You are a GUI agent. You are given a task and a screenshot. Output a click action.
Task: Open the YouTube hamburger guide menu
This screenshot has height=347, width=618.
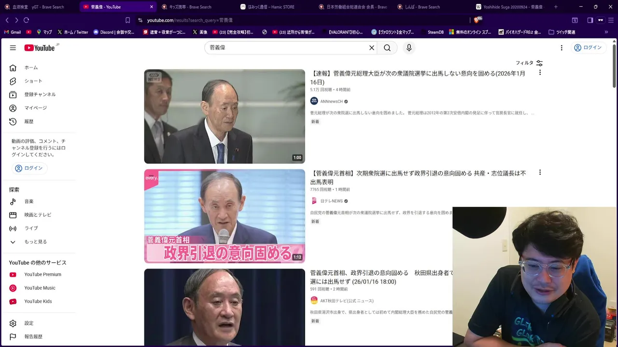coord(13,48)
